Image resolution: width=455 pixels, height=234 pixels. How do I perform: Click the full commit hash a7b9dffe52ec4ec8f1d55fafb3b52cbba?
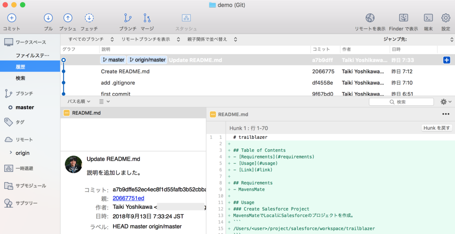pyautogui.click(x=160, y=190)
